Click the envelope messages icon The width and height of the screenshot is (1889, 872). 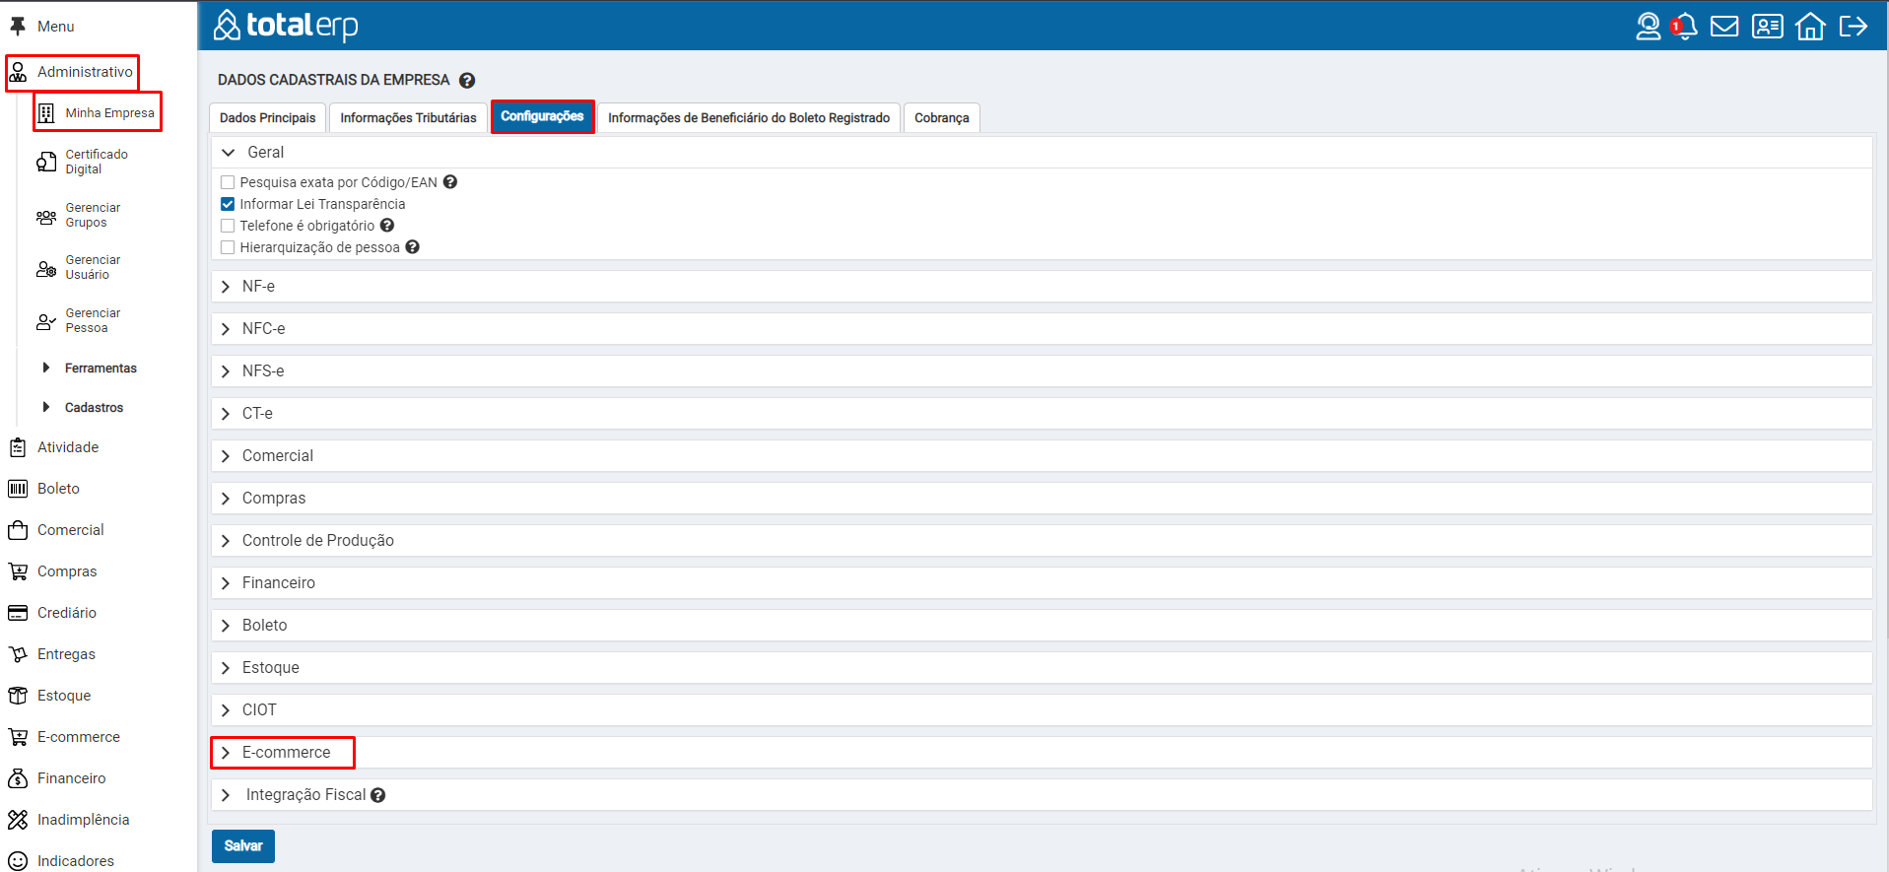pos(1724,27)
